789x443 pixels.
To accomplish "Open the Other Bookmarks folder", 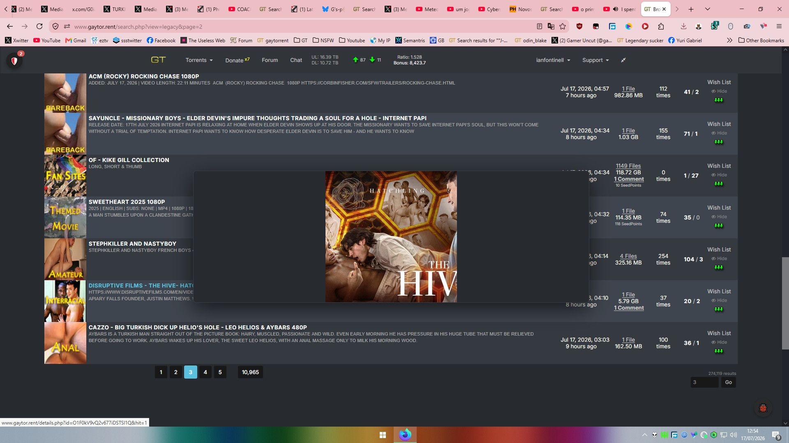I will point(761,40).
